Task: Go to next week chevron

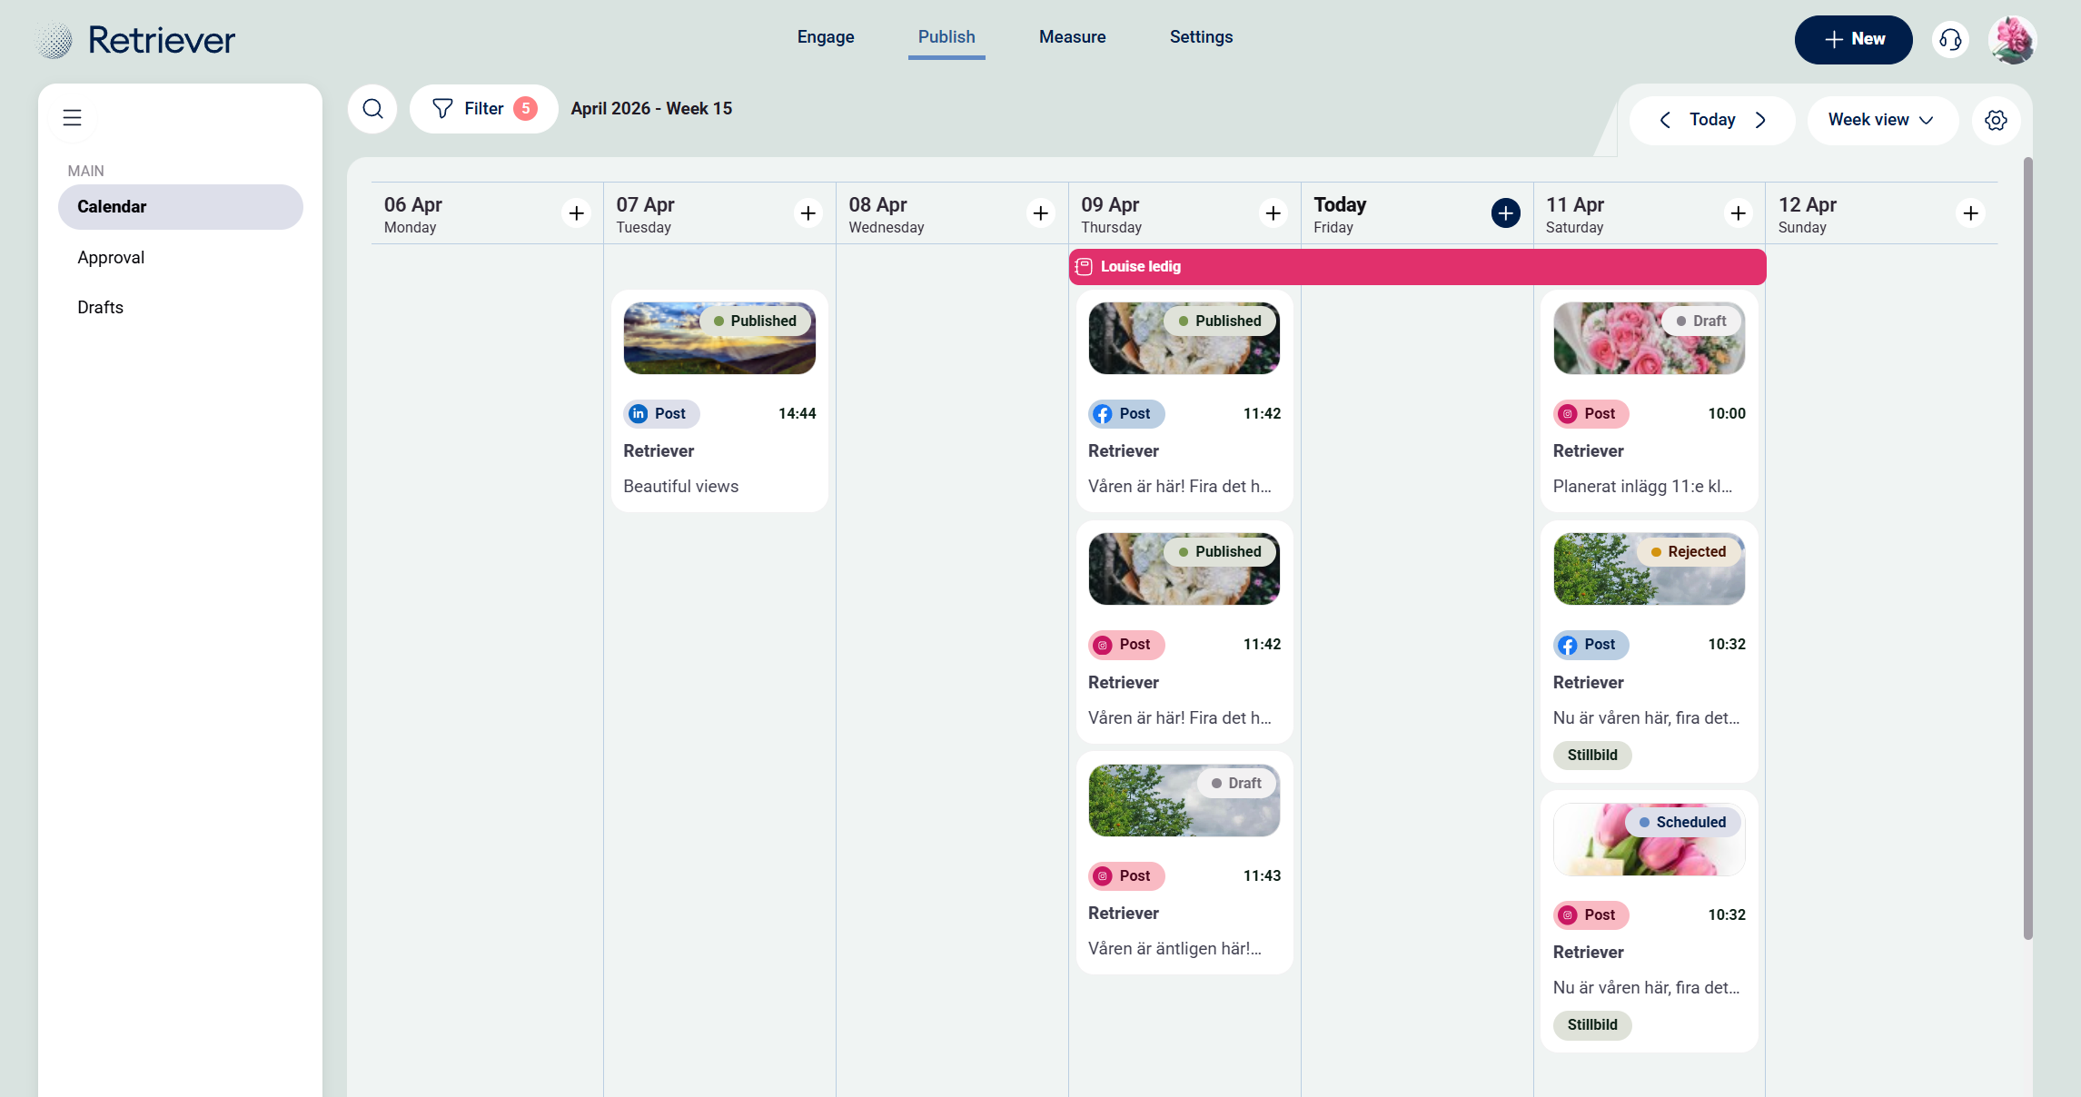Action: 1760,120
